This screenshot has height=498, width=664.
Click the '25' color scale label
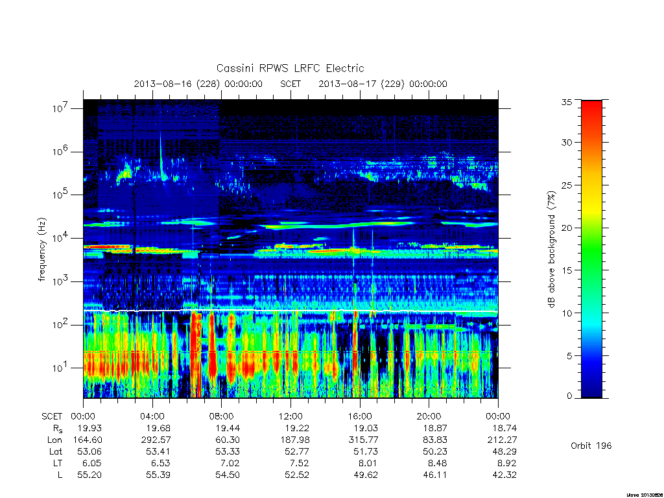point(567,185)
